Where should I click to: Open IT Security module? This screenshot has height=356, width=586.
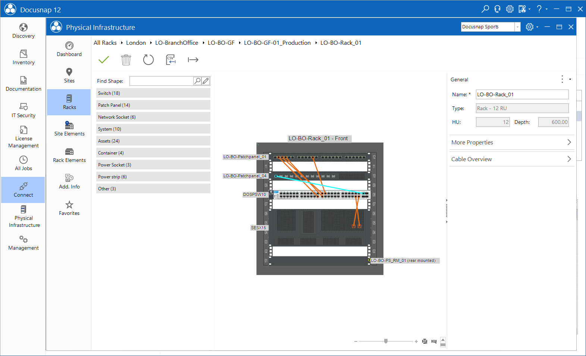pos(23,110)
